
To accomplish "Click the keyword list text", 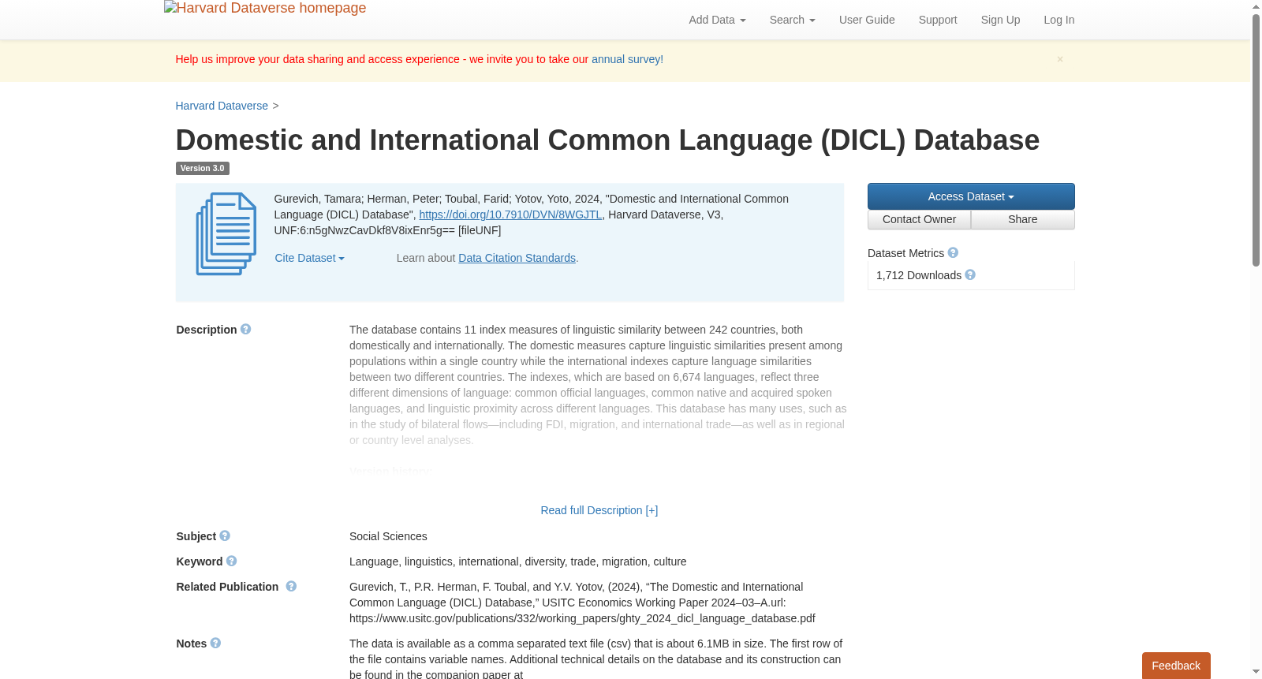I will point(518,561).
